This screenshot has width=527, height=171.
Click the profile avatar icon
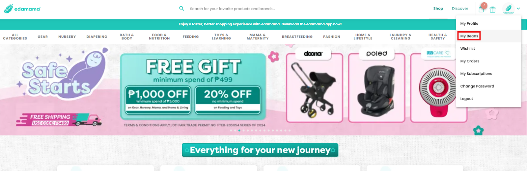coord(509,9)
